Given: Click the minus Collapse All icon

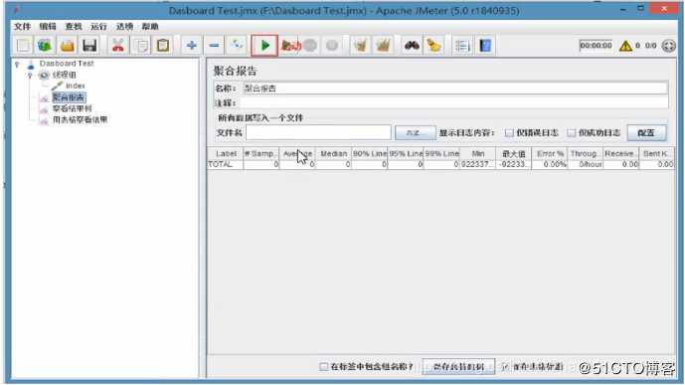Looking at the screenshot, I should (214, 46).
